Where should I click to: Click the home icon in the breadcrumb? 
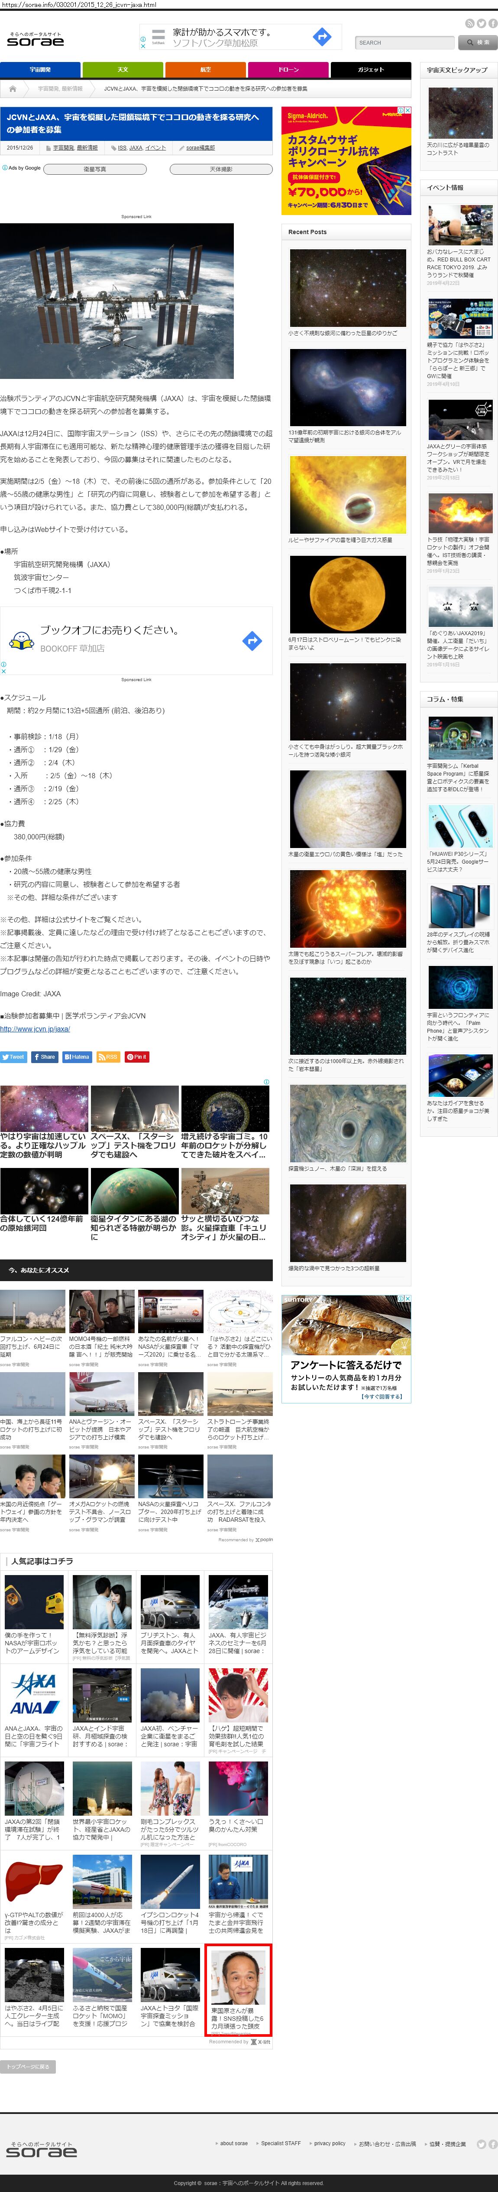(x=12, y=88)
